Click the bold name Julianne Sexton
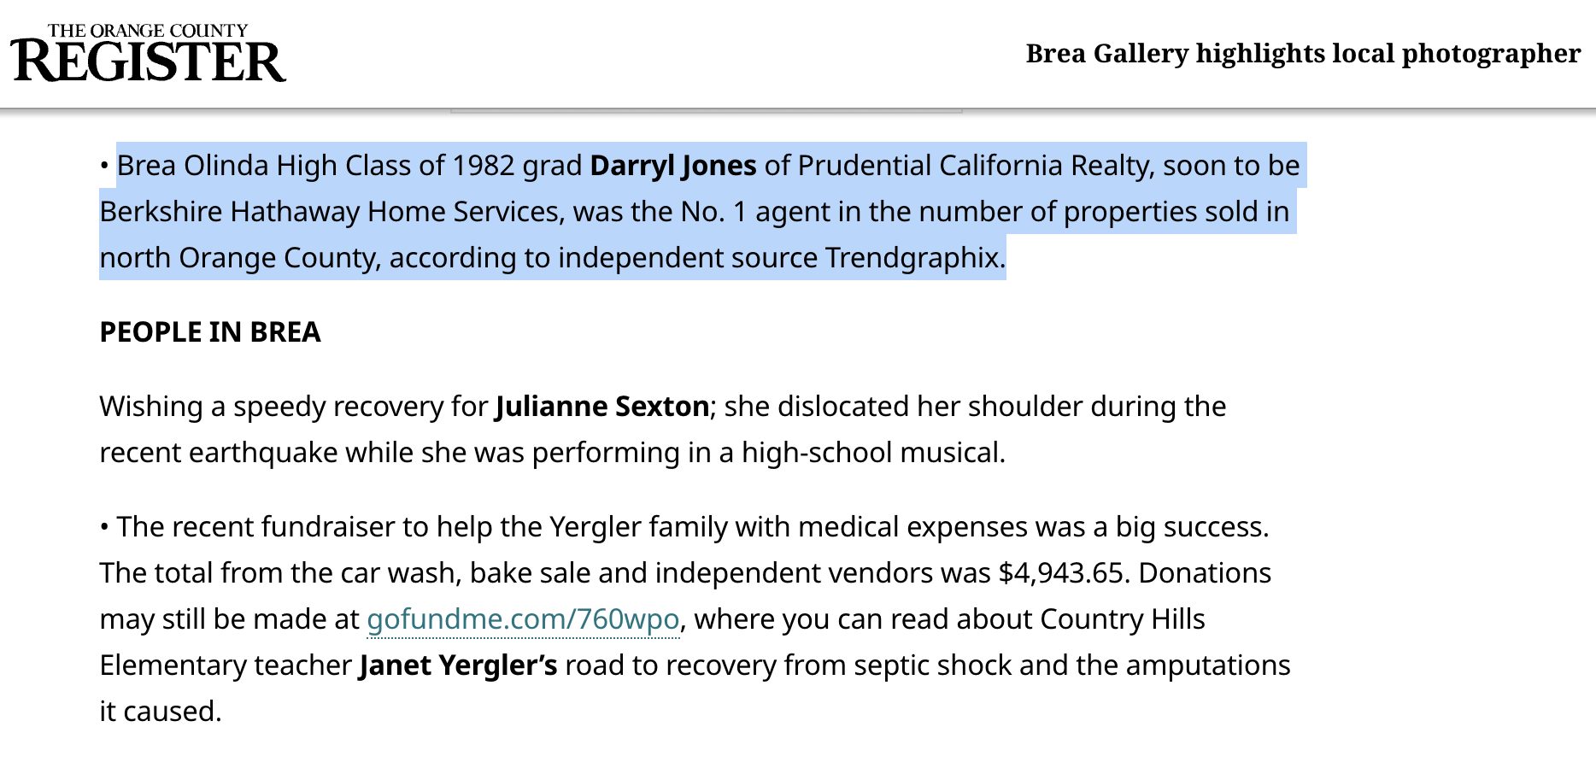Image resolution: width=1596 pixels, height=762 pixels. click(x=601, y=406)
